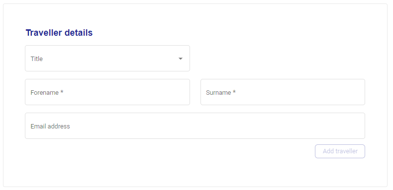Click the grey caret inside Title box

pos(181,59)
